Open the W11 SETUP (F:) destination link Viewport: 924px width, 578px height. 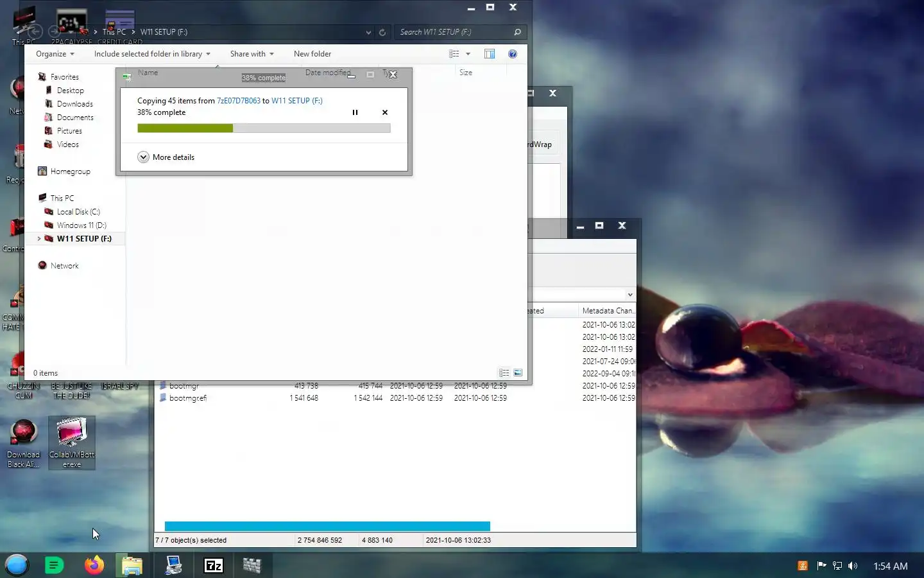[297, 101]
